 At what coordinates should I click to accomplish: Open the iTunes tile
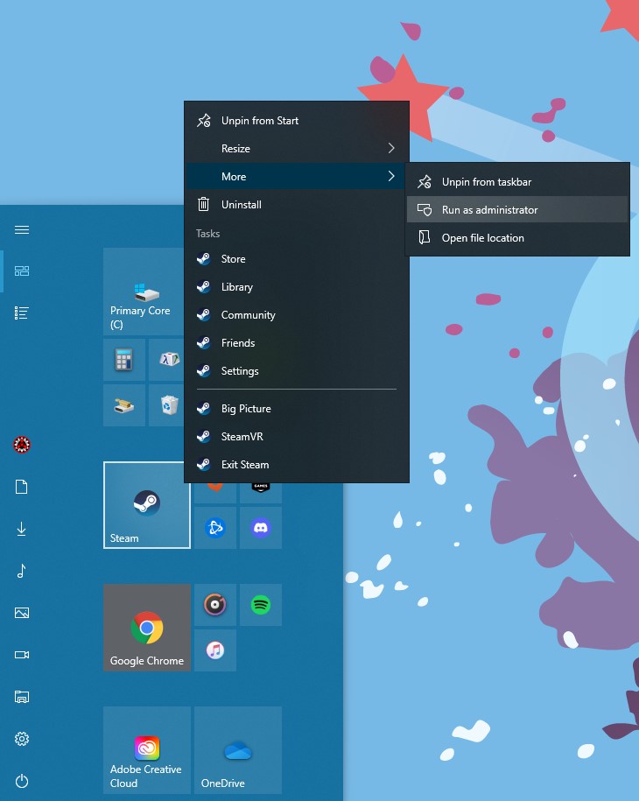[215, 650]
